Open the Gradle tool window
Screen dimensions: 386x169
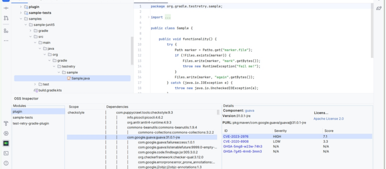pos(378,8)
